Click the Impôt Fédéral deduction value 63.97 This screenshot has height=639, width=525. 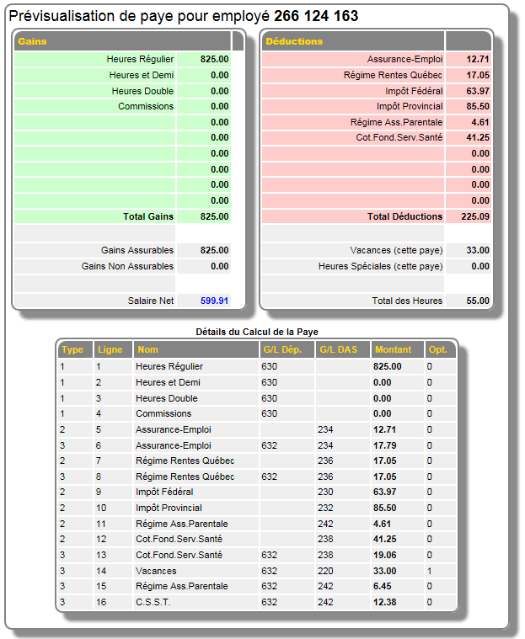[x=478, y=91]
